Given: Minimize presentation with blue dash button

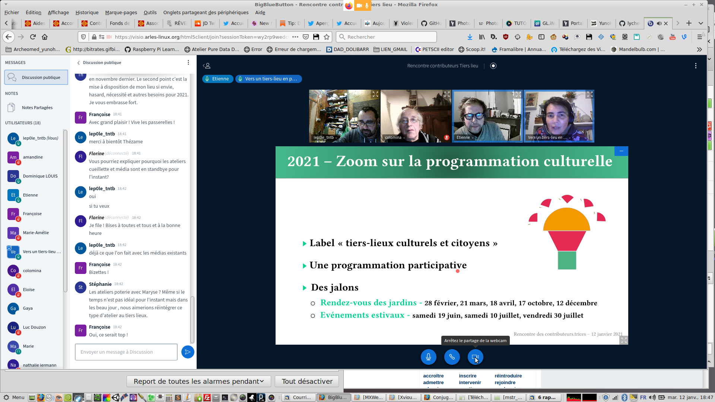Looking at the screenshot, I should 621,151.
